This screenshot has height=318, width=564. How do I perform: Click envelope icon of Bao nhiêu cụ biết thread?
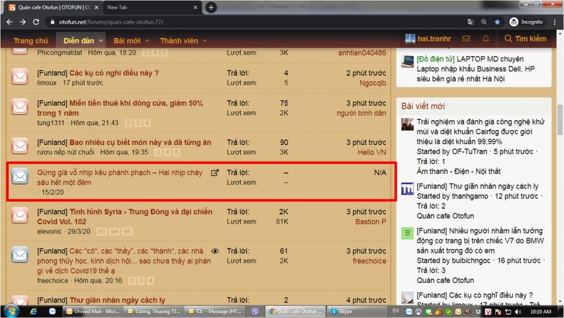pyautogui.click(x=20, y=145)
